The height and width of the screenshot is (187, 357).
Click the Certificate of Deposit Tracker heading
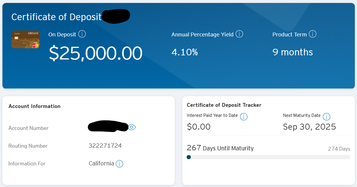point(224,105)
